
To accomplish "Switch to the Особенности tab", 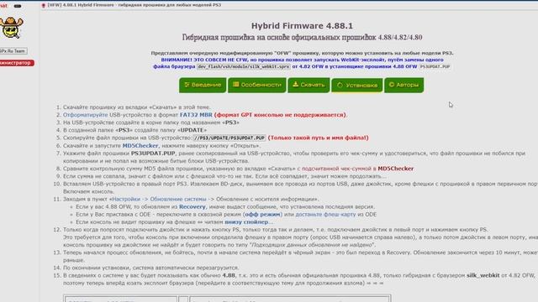I will (x=257, y=85).
